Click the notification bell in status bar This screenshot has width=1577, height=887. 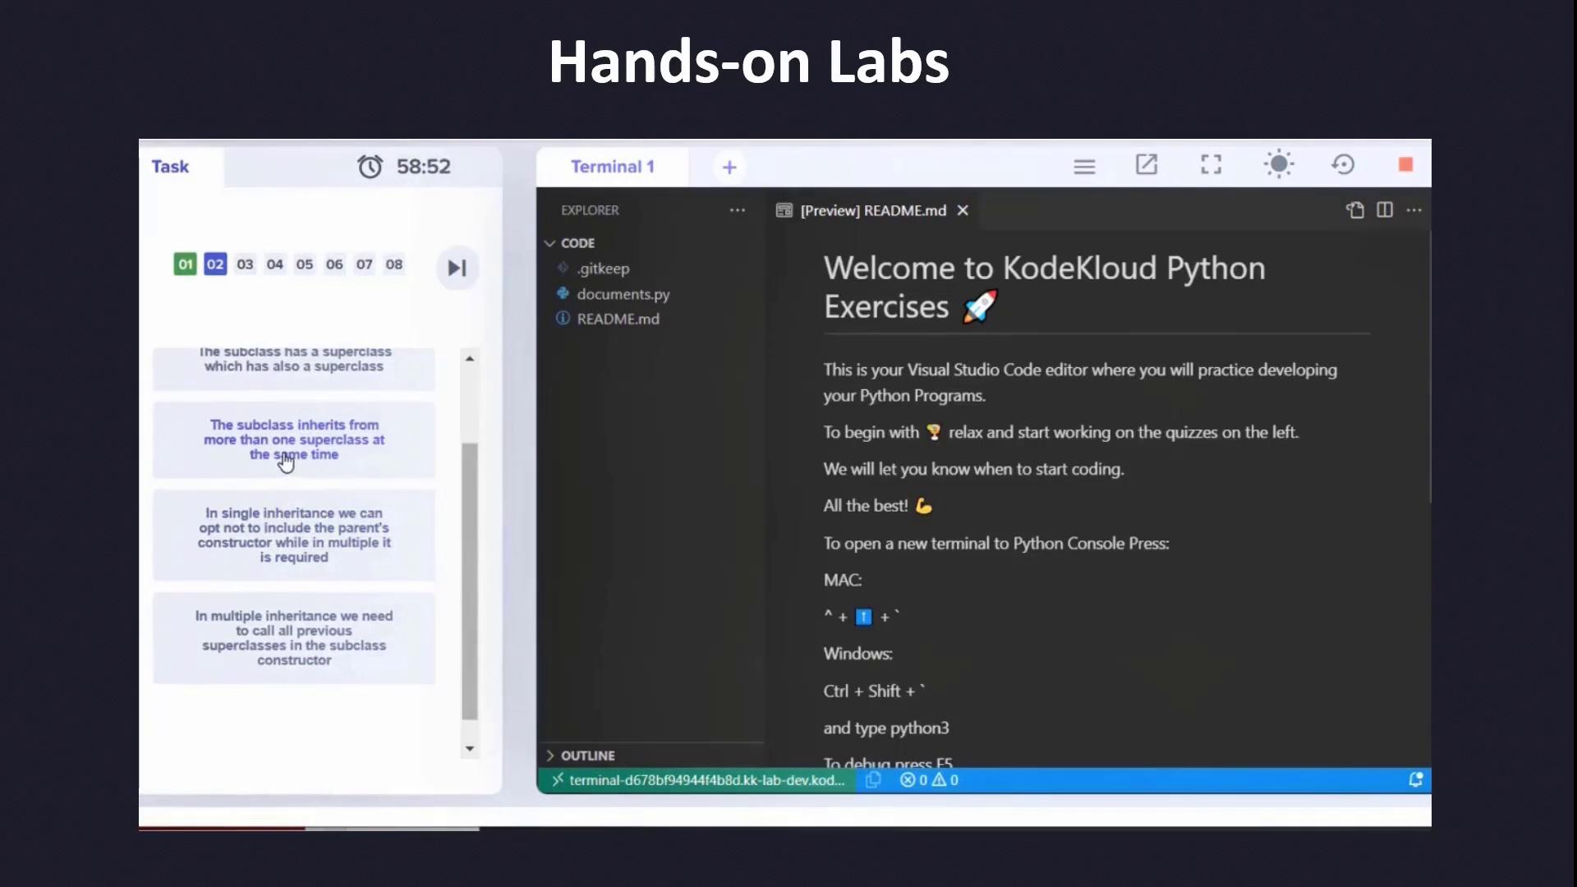pos(1415,780)
